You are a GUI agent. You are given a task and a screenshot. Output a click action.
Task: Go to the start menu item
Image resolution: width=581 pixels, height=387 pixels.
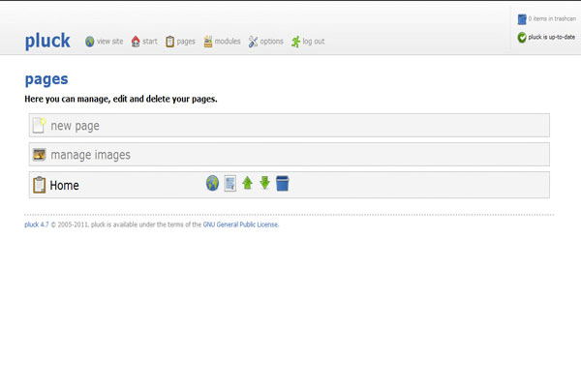(x=143, y=42)
